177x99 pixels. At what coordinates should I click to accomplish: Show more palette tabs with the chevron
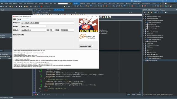pyautogui.click(x=160, y=4)
